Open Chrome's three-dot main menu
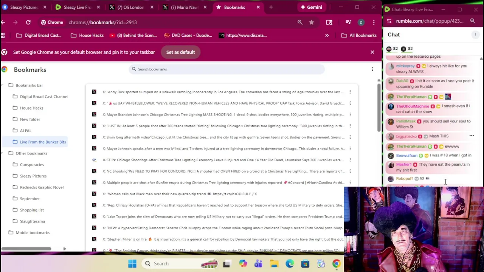 (x=374, y=22)
